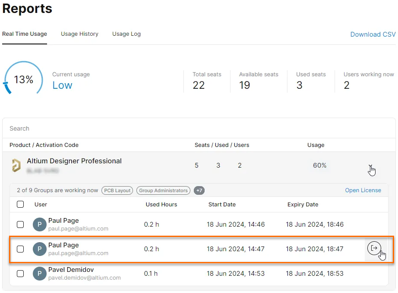Open the Usage Log tab
398x293 pixels.
(x=126, y=34)
